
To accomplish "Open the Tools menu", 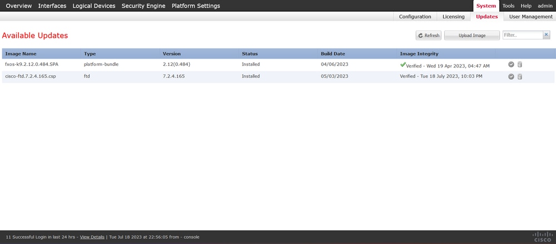I will coord(509,6).
